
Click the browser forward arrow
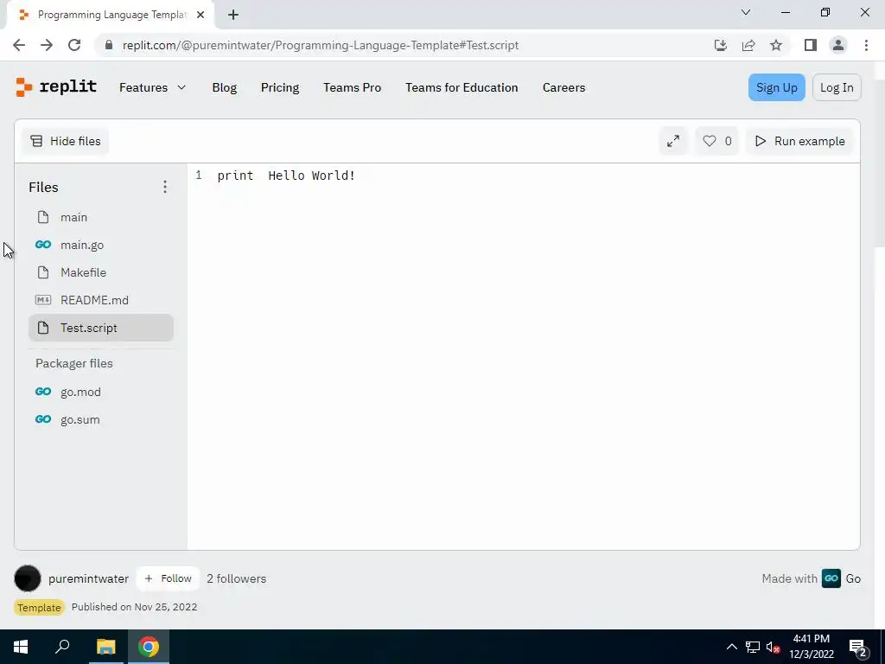[47, 45]
